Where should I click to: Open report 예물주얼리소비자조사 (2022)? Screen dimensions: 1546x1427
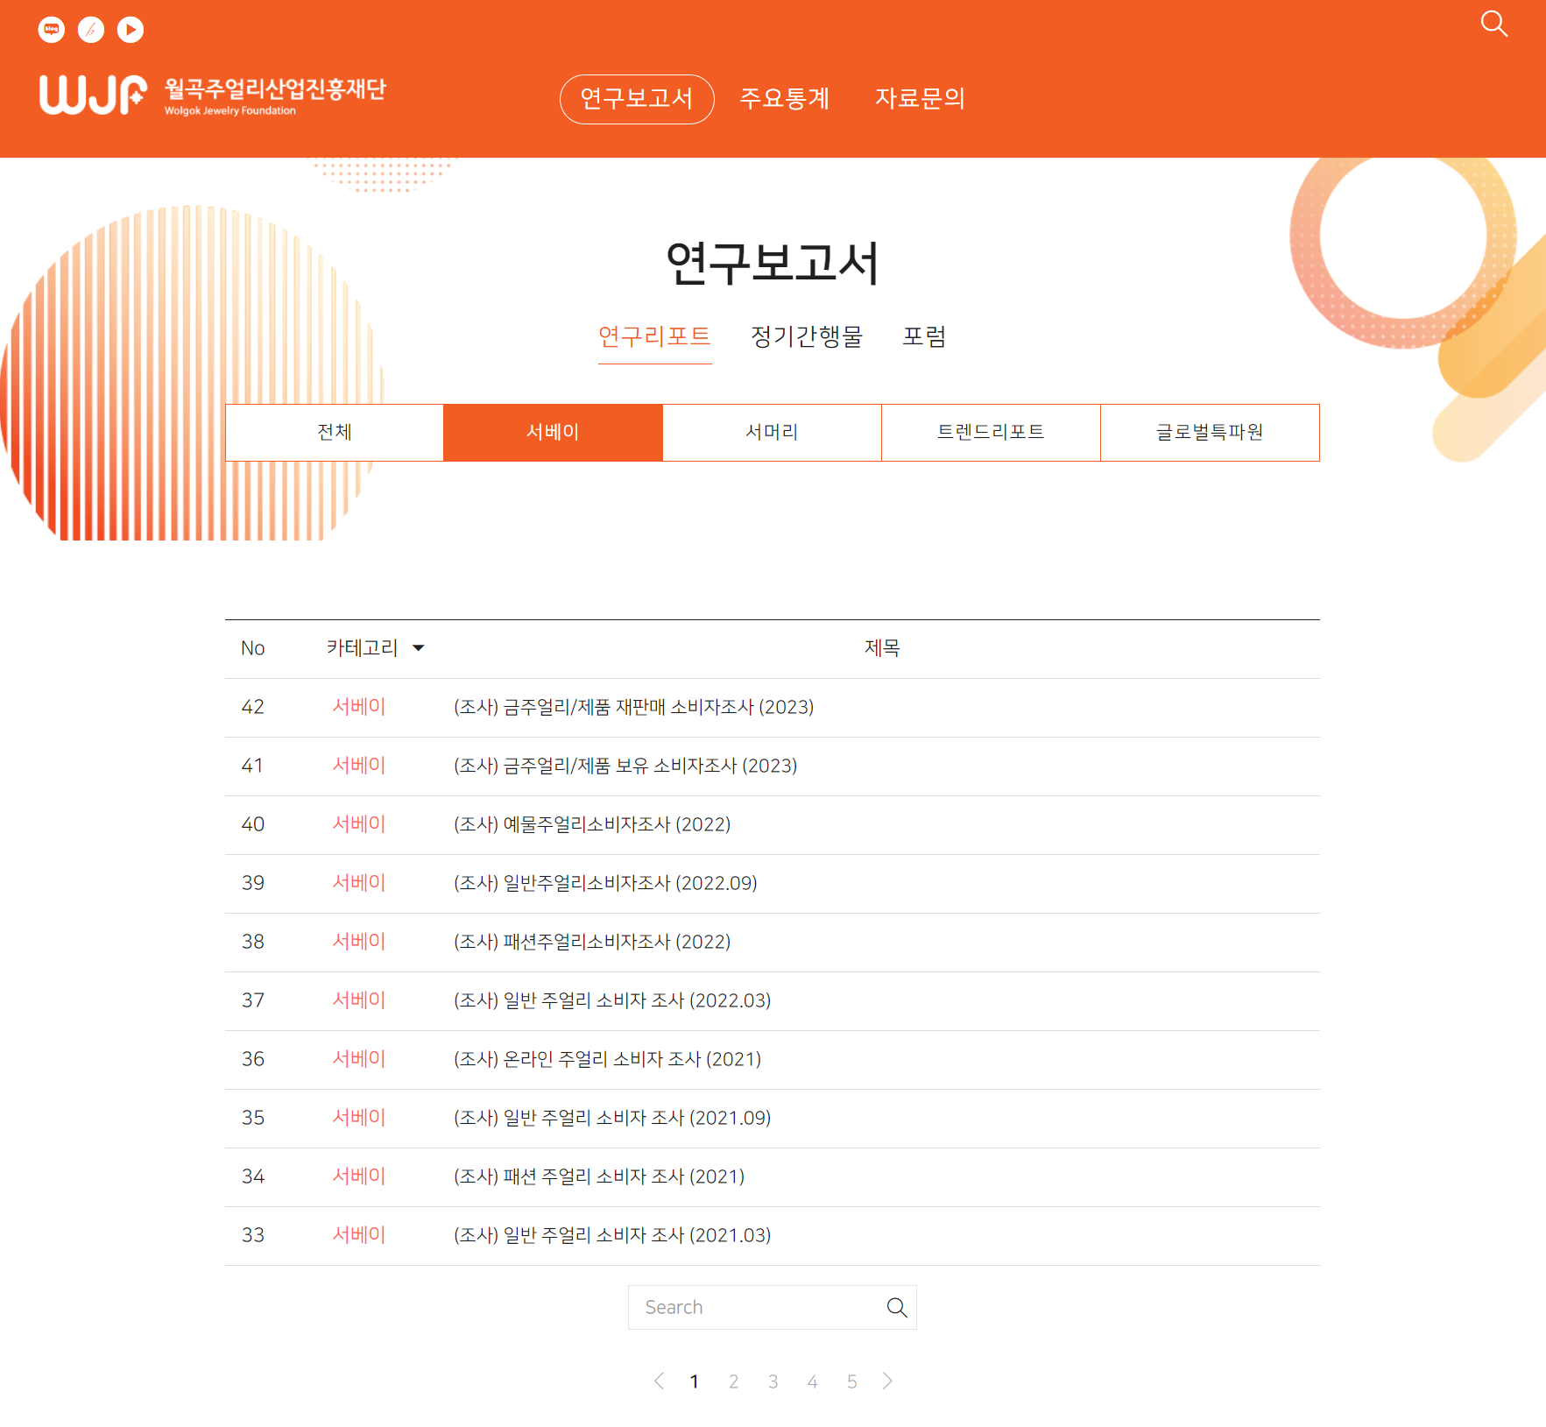(592, 824)
